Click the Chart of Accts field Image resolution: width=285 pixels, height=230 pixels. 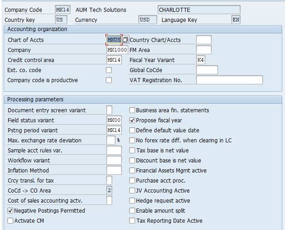(x=114, y=40)
